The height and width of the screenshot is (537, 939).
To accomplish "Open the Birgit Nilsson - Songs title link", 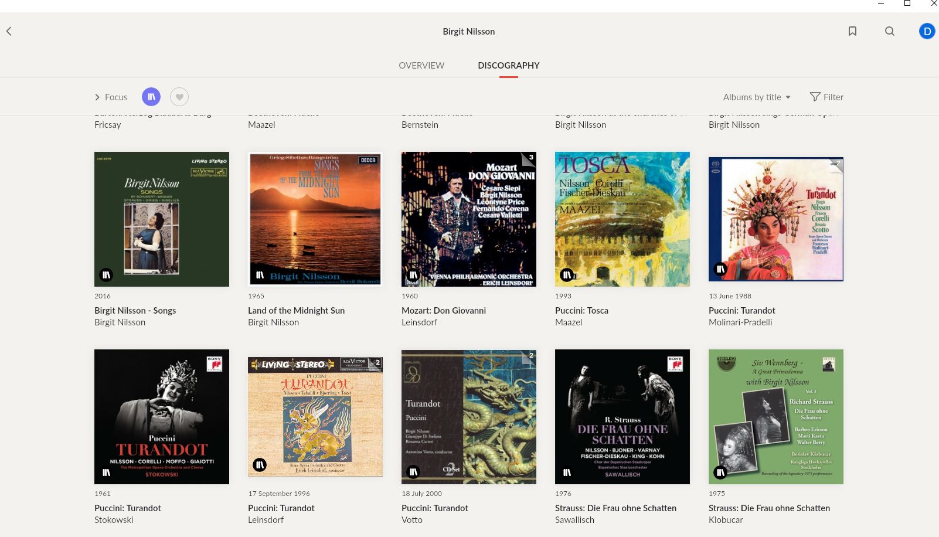I will (x=135, y=310).
